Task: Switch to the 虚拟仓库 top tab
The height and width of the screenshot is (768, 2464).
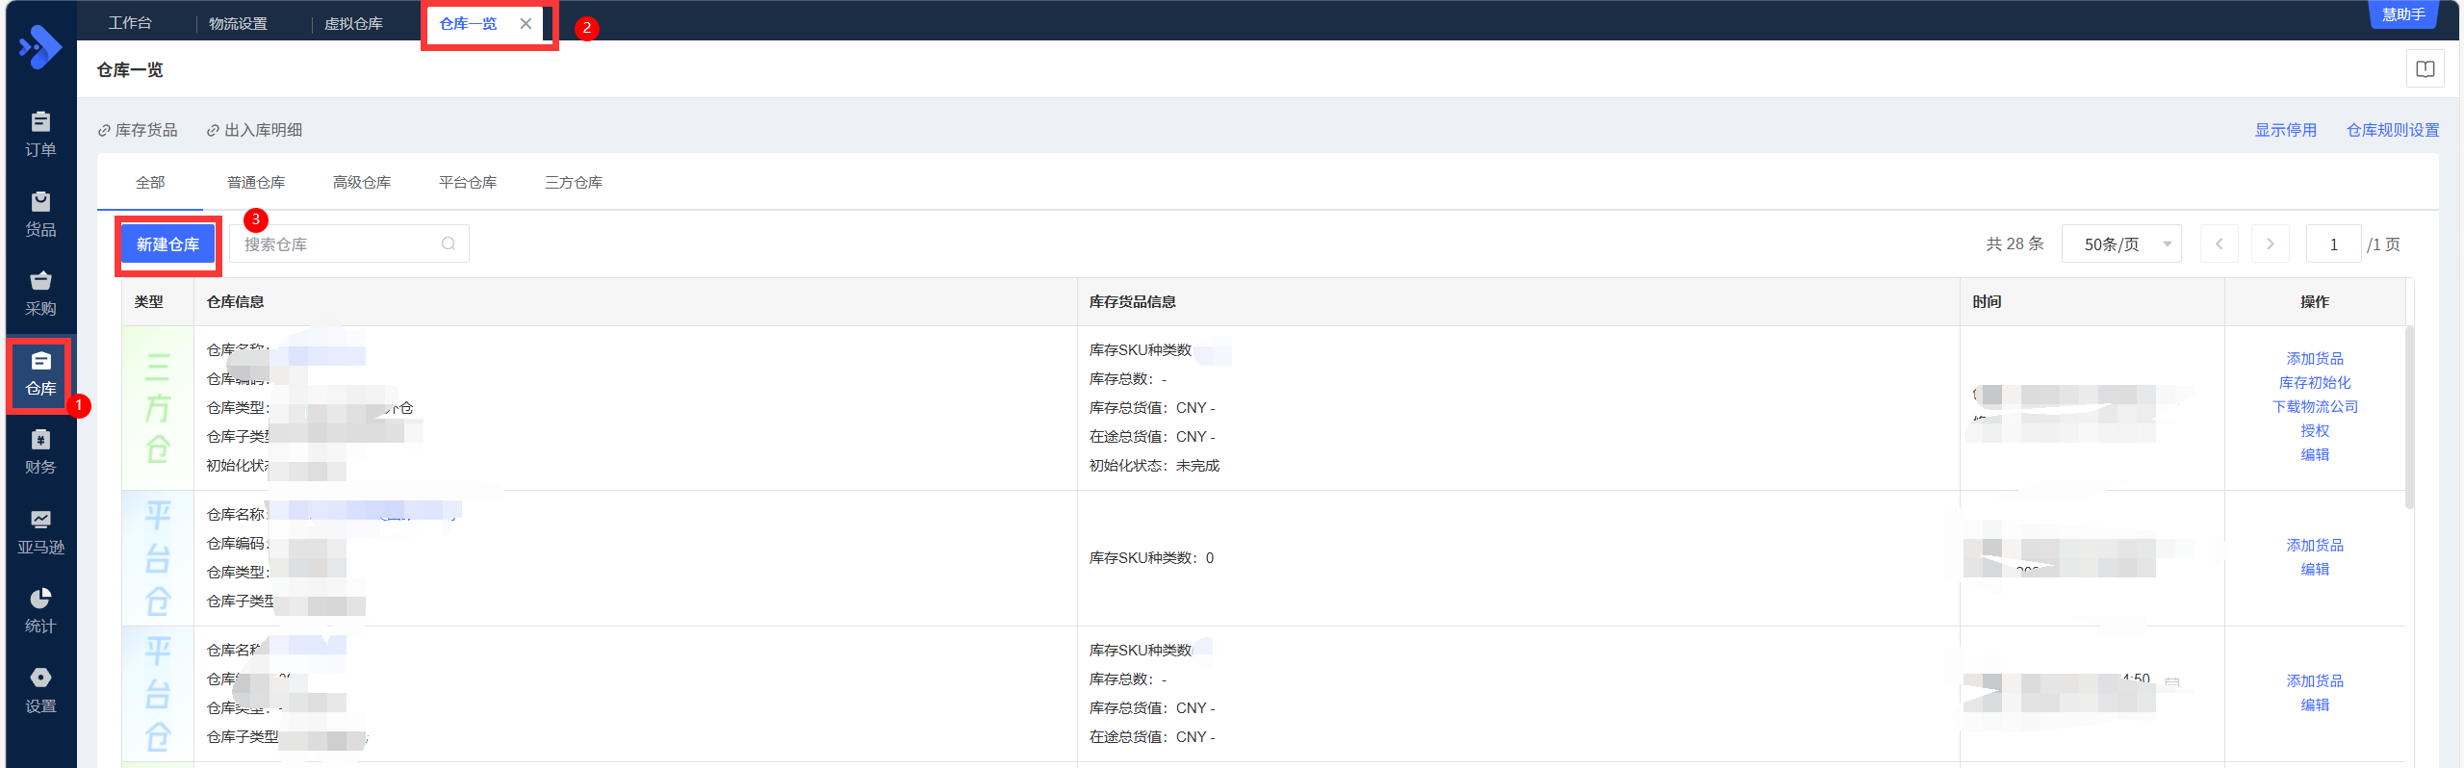Action: (x=353, y=24)
